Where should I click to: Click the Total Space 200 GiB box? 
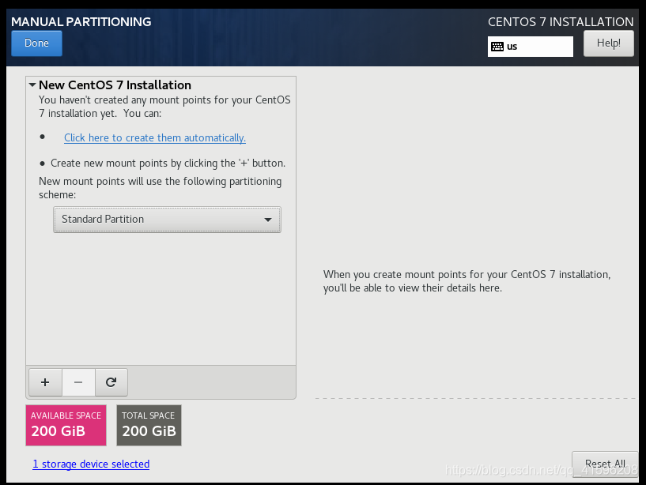coord(149,425)
